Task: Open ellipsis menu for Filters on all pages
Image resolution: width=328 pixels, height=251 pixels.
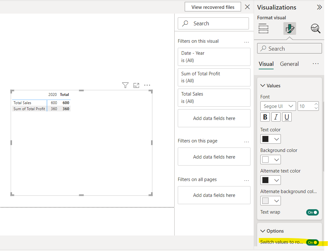Action: (x=247, y=180)
